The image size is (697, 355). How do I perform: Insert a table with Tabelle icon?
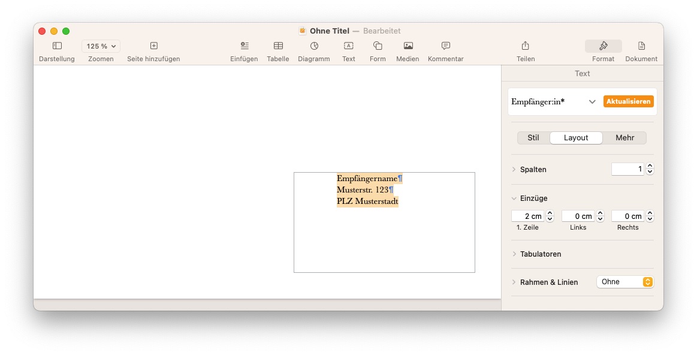point(278,46)
